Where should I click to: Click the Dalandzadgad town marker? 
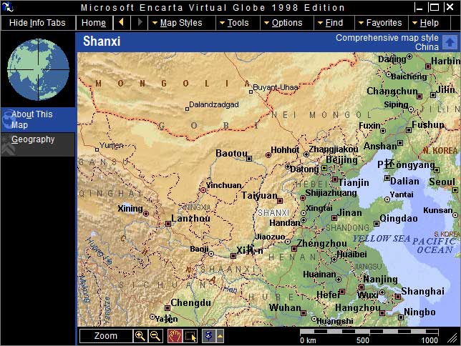187,109
